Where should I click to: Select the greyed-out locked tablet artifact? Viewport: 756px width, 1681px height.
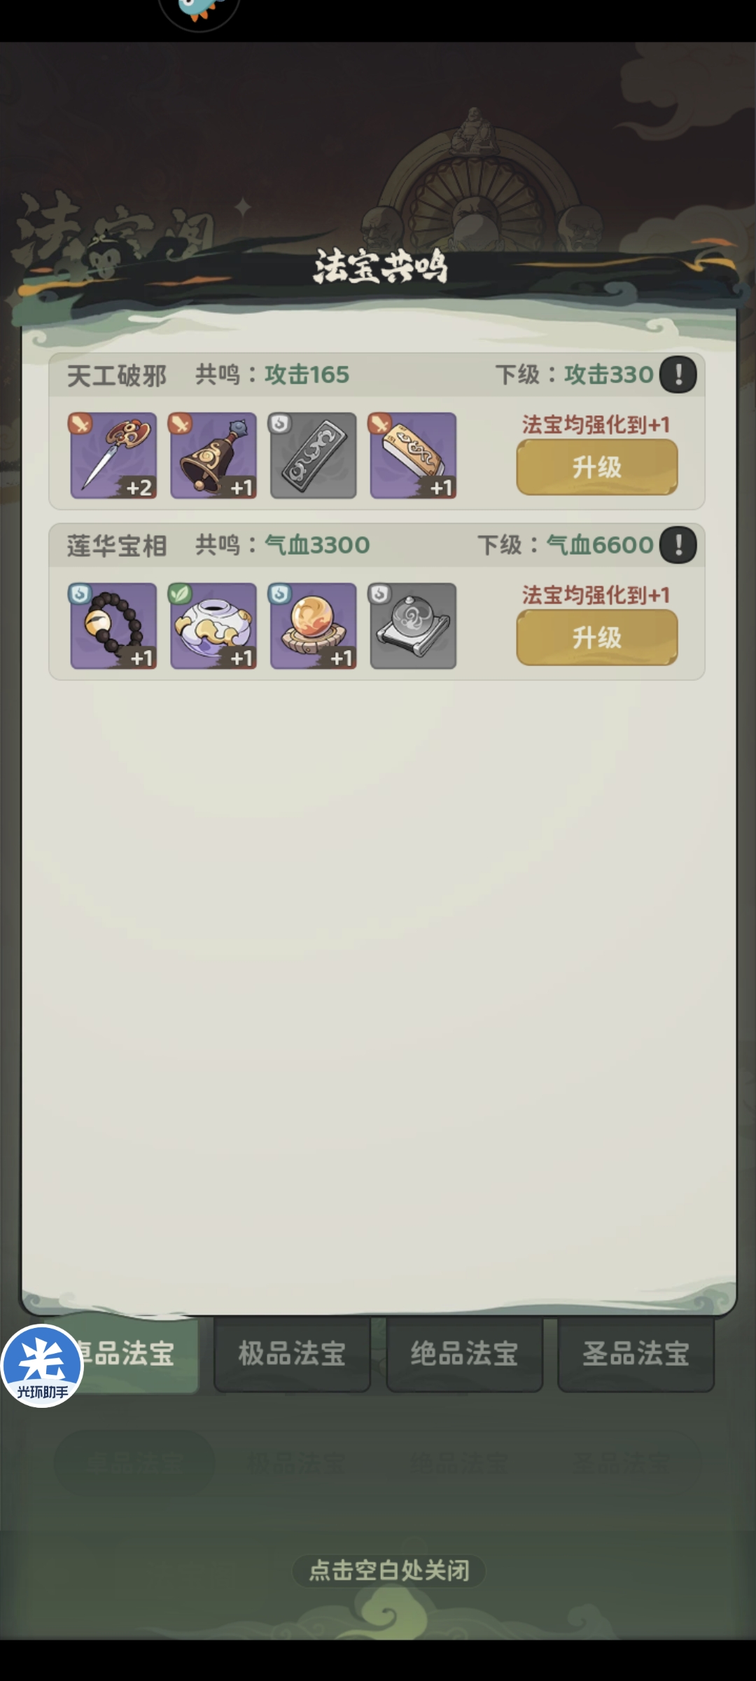point(313,455)
